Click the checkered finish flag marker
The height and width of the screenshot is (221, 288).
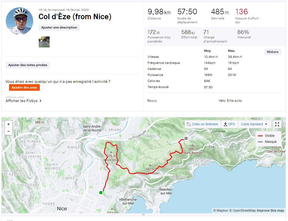click(x=186, y=138)
